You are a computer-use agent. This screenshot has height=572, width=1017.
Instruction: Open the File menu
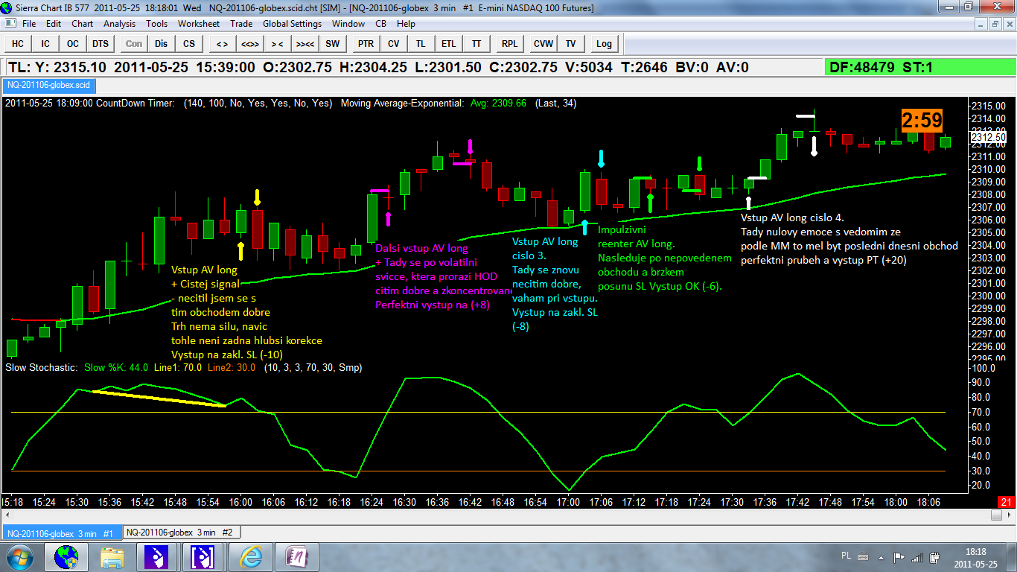(29, 24)
